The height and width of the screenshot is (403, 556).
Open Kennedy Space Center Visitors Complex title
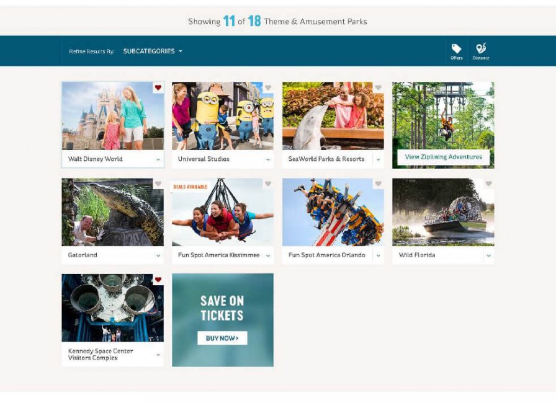point(101,355)
